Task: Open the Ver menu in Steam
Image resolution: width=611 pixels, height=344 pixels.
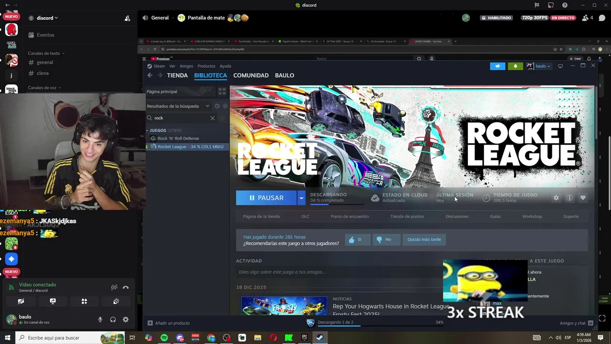Action: click(x=172, y=66)
